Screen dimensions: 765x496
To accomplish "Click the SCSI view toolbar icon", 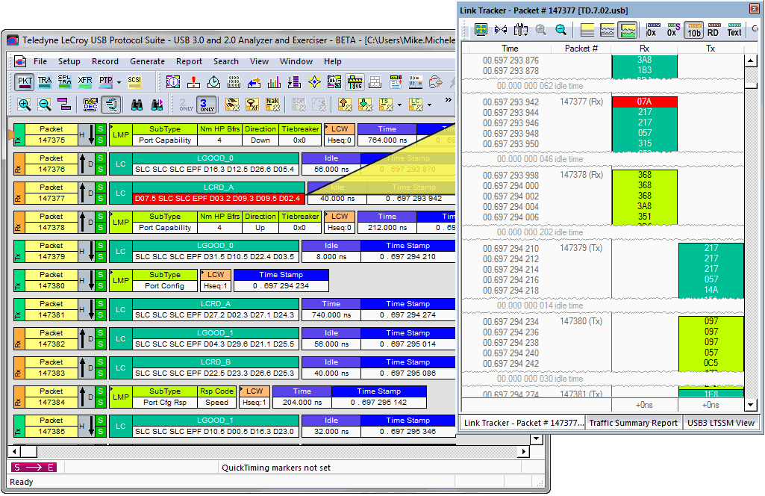I will click(x=134, y=82).
